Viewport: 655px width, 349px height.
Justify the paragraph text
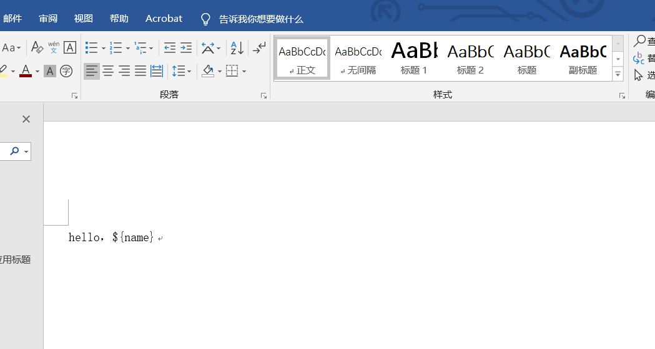click(140, 71)
